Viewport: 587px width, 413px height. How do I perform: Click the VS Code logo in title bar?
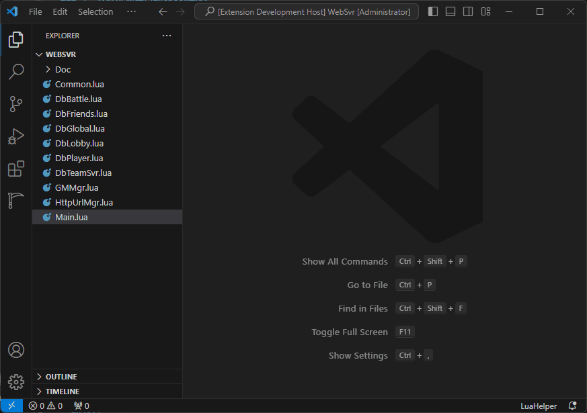tap(12, 11)
